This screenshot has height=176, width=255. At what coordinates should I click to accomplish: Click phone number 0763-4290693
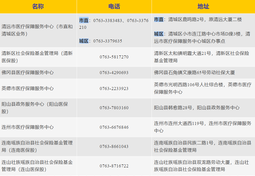pos(114,73)
